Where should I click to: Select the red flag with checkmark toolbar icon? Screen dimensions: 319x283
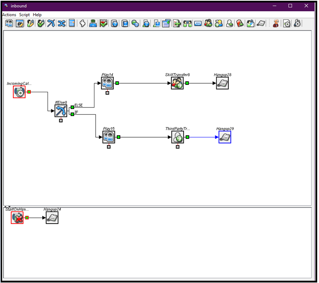pyautogui.click(x=103, y=23)
